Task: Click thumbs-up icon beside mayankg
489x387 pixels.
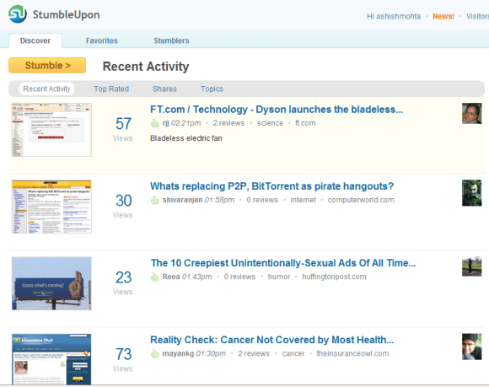Action: 154,353
